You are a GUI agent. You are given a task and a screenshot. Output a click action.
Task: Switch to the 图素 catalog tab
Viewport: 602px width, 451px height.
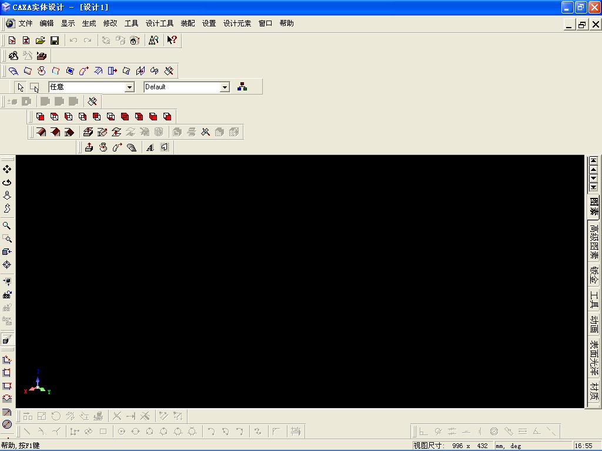[594, 206]
